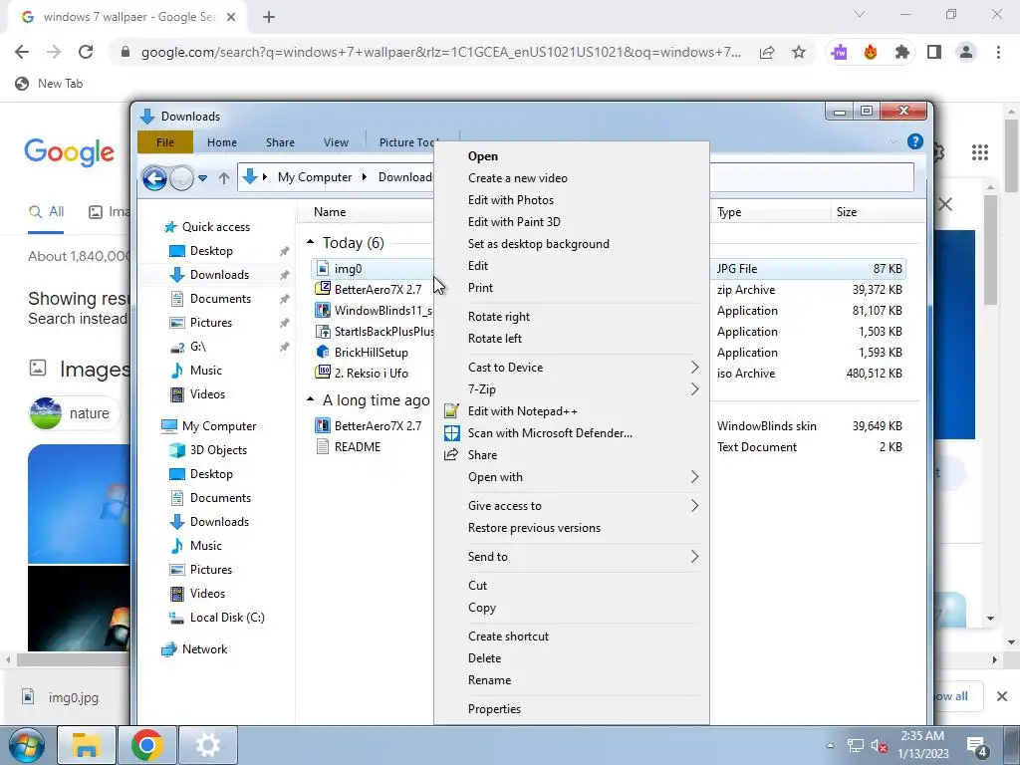1020x765 pixels.
Task: Open File Explorer from the taskbar
Action: pos(87,745)
